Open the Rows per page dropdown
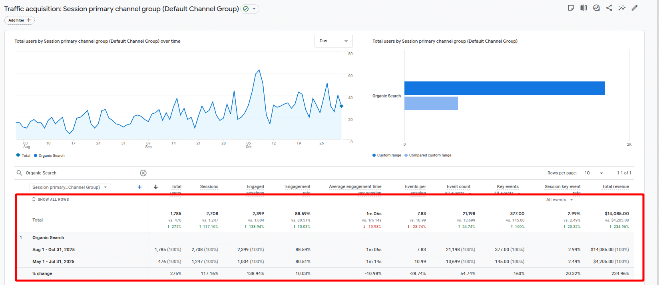This screenshot has width=659, height=285. tap(593, 173)
